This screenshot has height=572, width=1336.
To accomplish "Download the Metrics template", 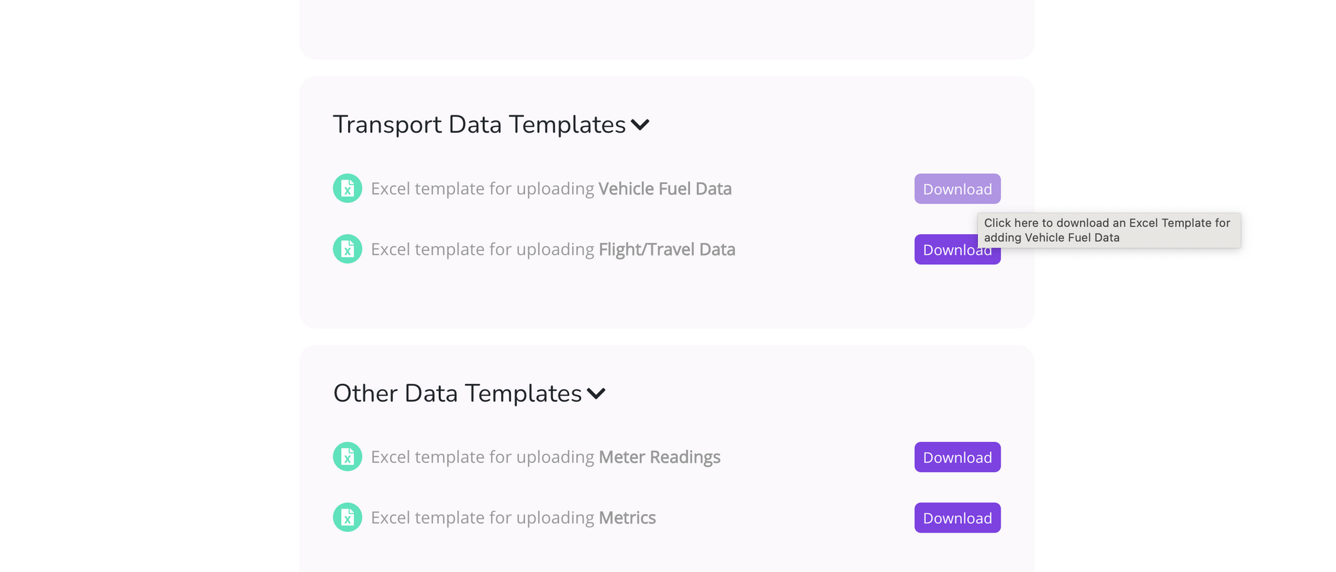I will [x=957, y=517].
